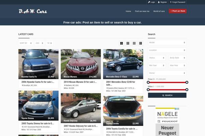Click Price slider minimum handle

148,82
